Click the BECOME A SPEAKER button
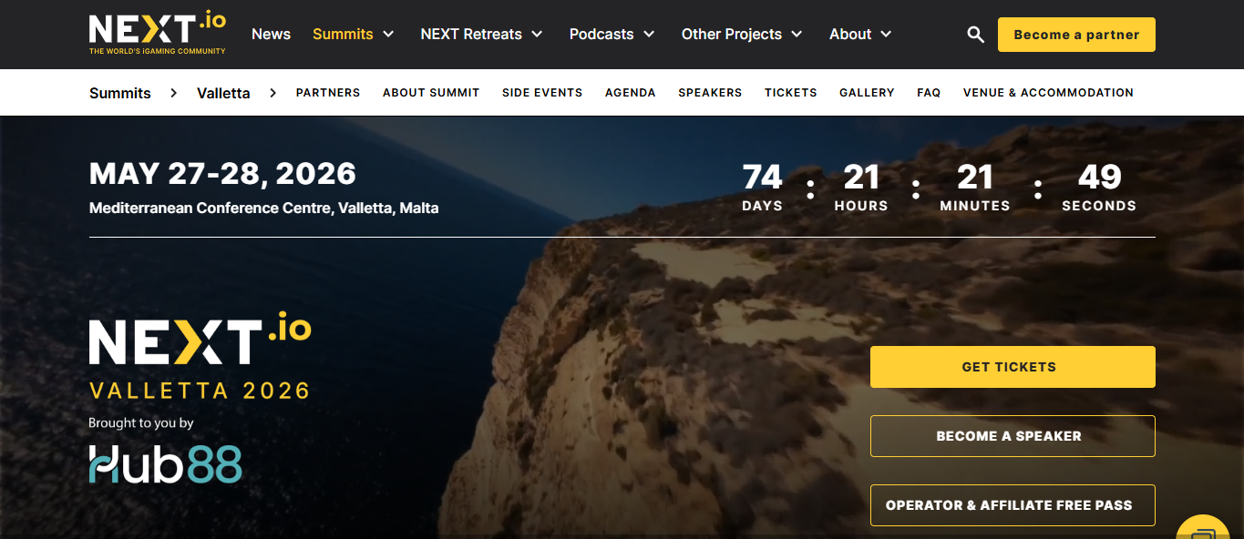Screen dimensions: 1244x539 (1013, 436)
